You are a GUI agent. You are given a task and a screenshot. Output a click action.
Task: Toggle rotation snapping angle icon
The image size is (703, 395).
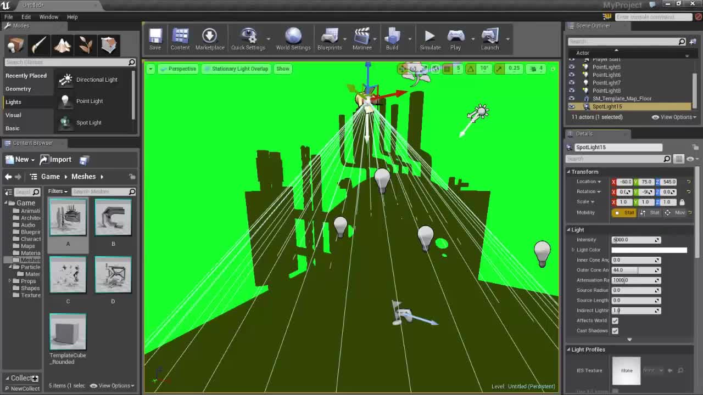(471, 69)
